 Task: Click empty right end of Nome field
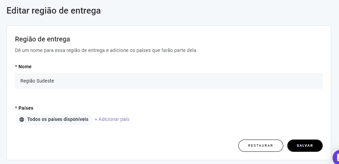coord(306,81)
